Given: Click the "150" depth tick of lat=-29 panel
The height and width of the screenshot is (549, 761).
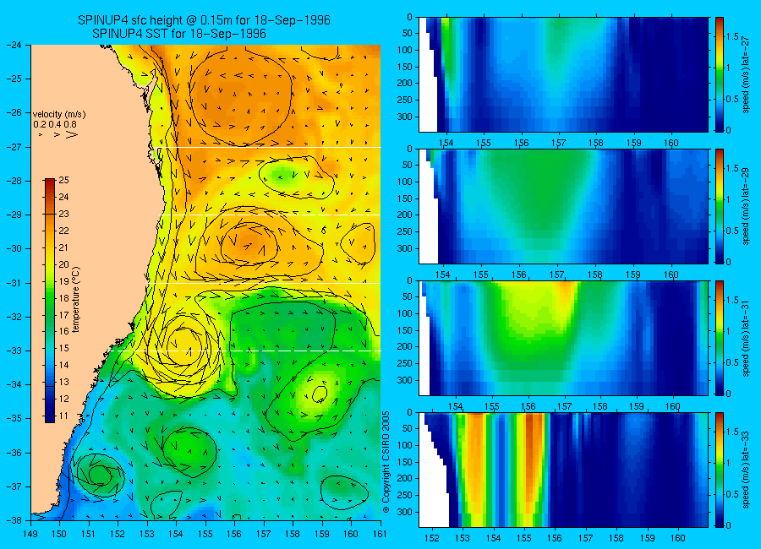Looking at the screenshot, I should [x=405, y=198].
